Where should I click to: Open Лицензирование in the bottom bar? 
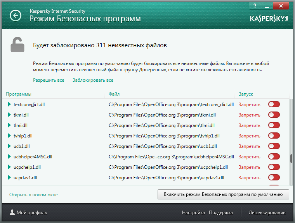[x=267, y=213]
